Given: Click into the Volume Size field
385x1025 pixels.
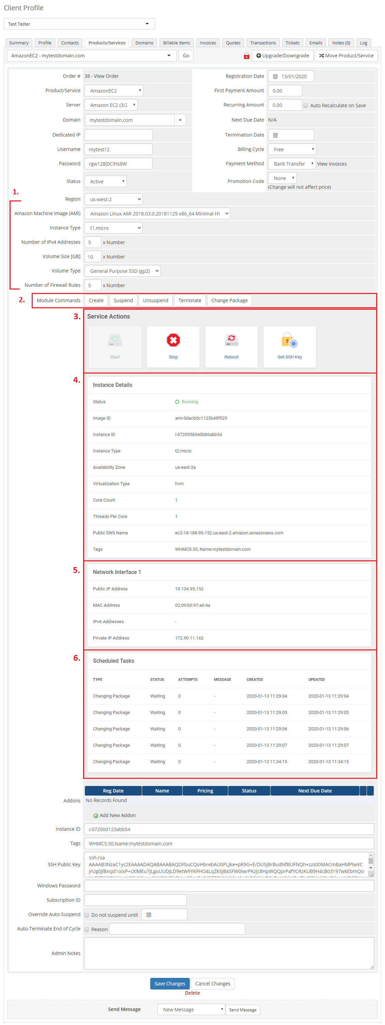Looking at the screenshot, I should point(93,257).
